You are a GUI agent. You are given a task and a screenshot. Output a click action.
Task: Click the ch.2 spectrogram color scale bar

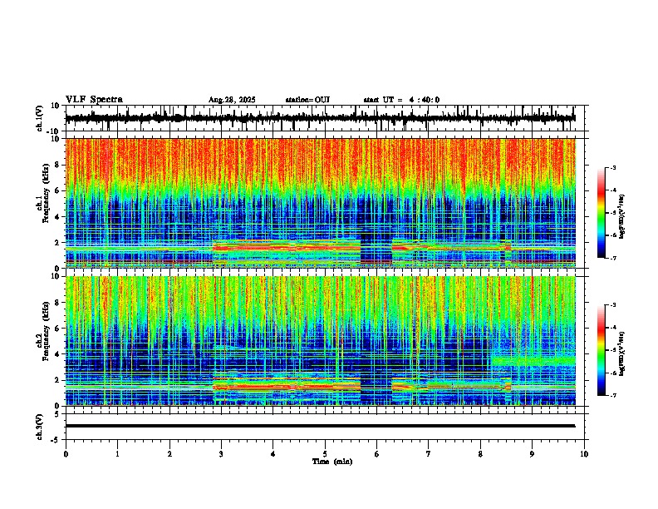(601, 350)
